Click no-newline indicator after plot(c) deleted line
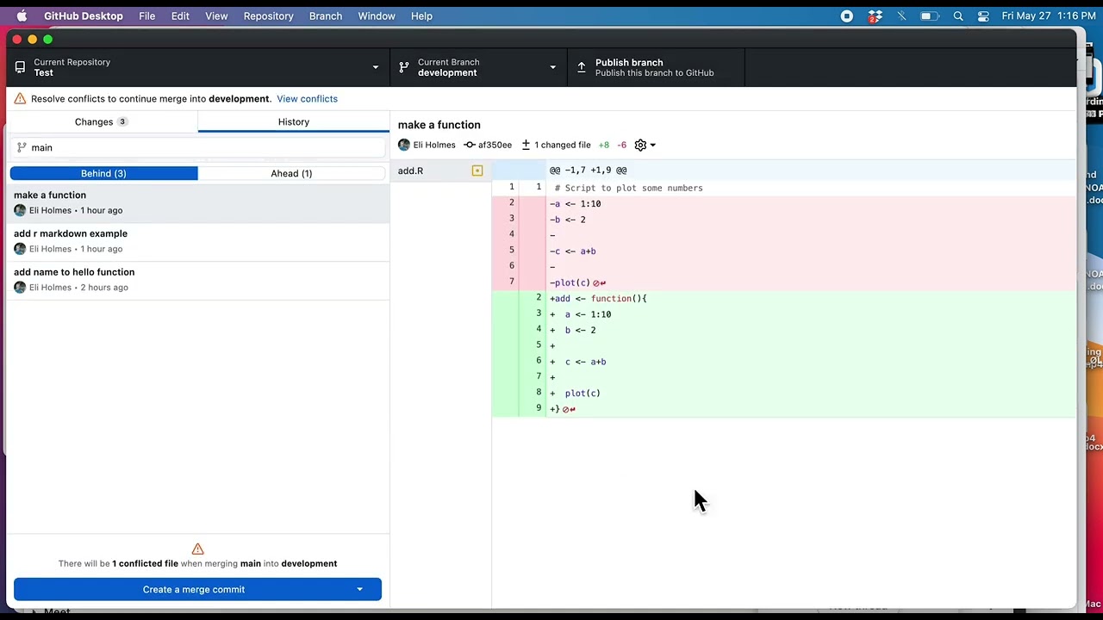 599,282
